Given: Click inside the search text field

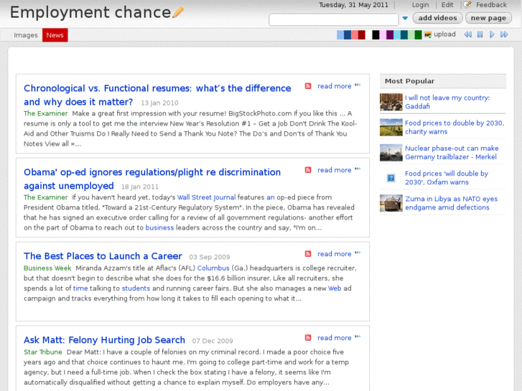Looking at the screenshot, I should point(333,19).
